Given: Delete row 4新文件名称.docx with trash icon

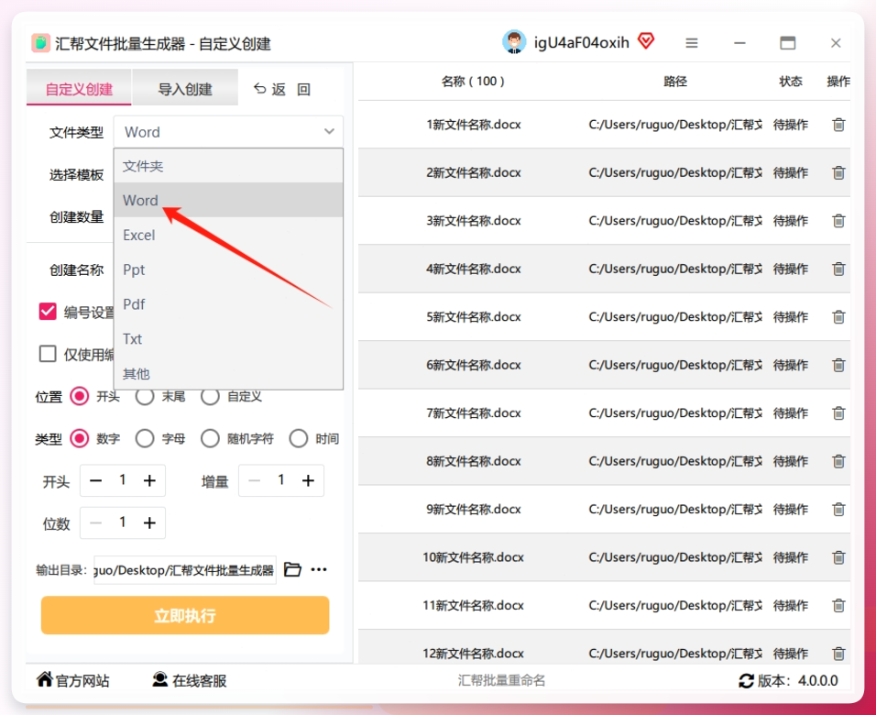Looking at the screenshot, I should pyautogui.click(x=838, y=269).
